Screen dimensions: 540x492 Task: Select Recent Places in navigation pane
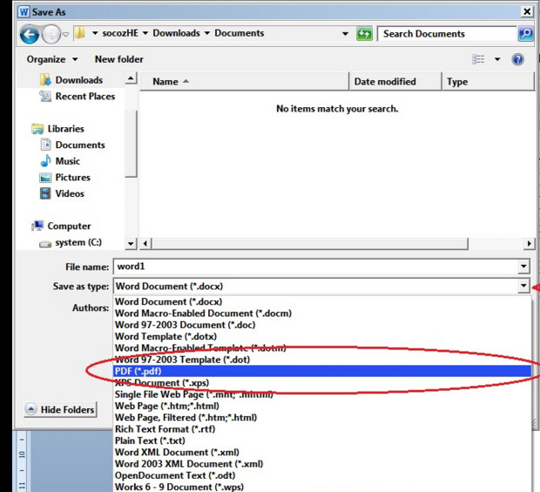78,96
